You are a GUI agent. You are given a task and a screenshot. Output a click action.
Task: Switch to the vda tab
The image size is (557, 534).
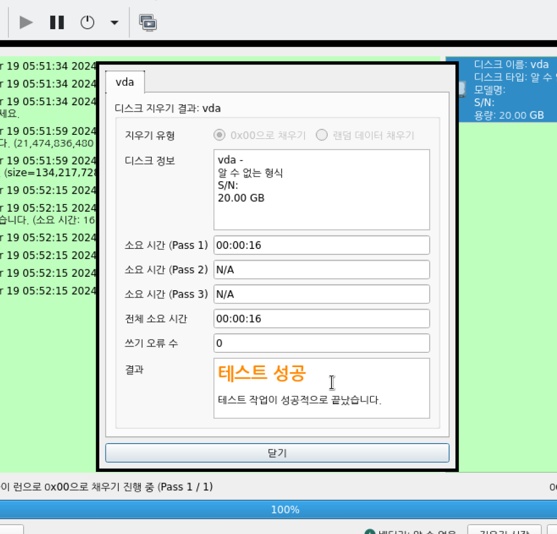(124, 82)
